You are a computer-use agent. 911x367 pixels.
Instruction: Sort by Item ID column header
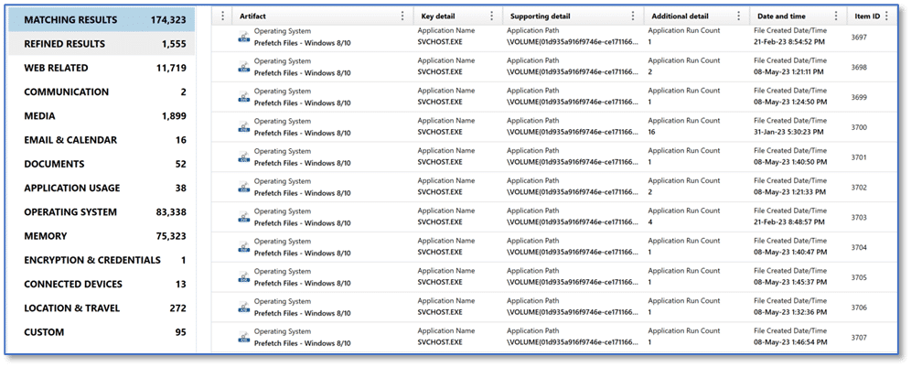pos(867,16)
